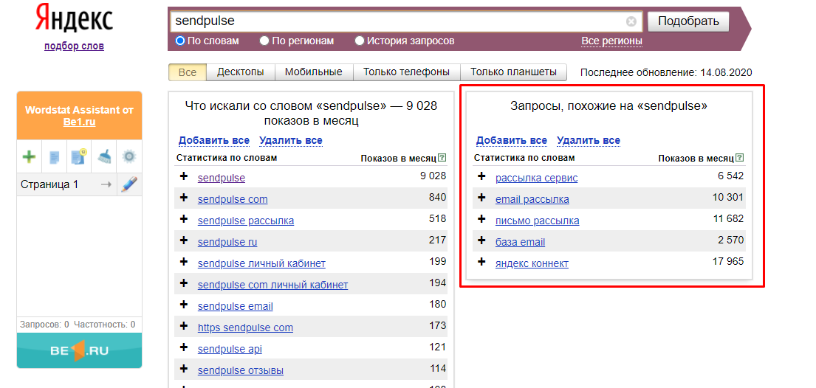816x388 pixels.
Task: Click the Подобрать button
Action: (688, 21)
